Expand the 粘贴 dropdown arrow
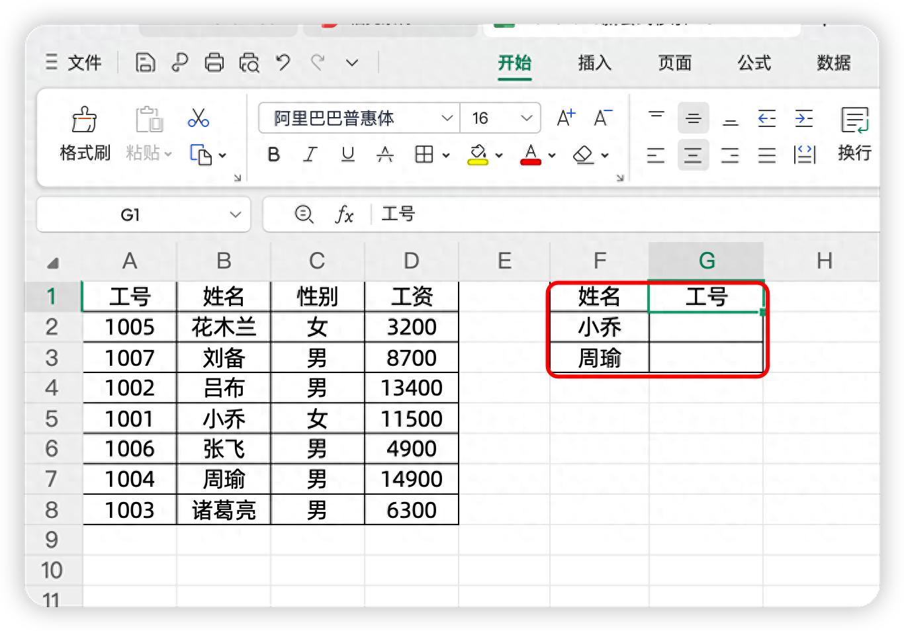 tap(168, 154)
